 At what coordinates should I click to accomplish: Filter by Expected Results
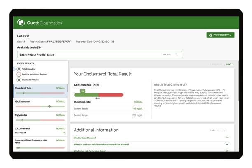point(30,79)
